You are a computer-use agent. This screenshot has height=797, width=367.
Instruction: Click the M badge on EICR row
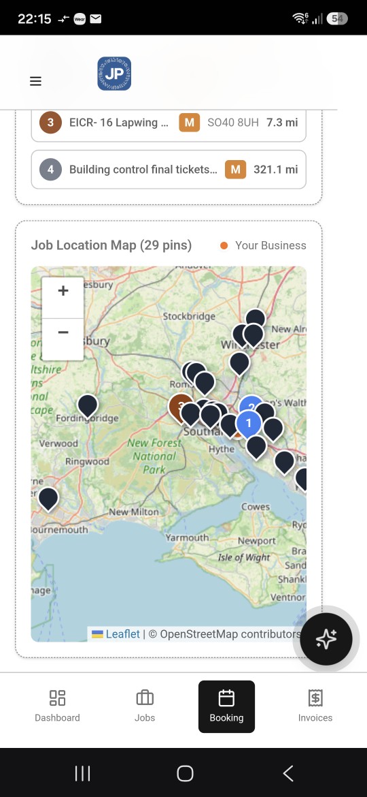(x=190, y=123)
